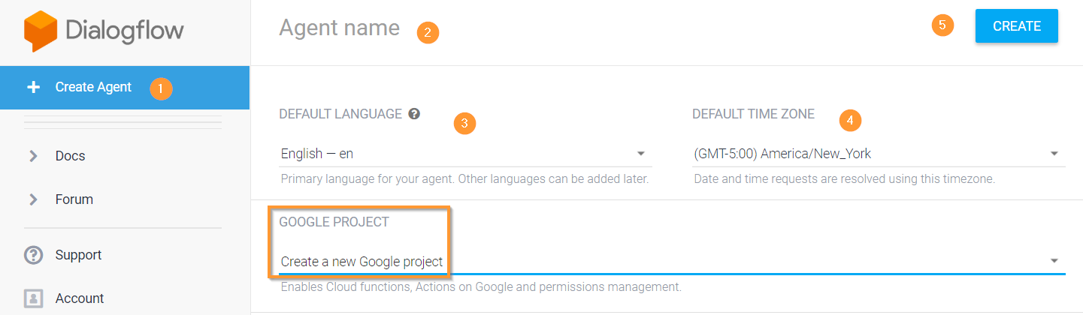Click the blue CREATE button
Image resolution: width=1083 pixels, height=315 pixels.
click(x=1017, y=26)
